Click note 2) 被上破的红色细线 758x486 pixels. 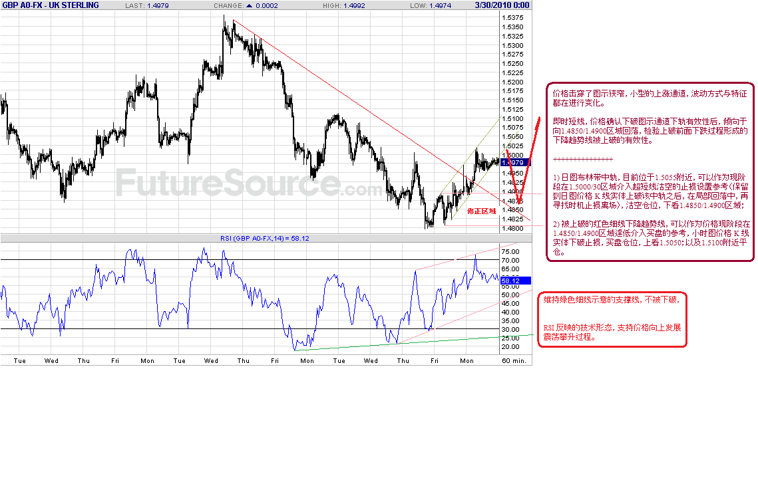point(651,238)
